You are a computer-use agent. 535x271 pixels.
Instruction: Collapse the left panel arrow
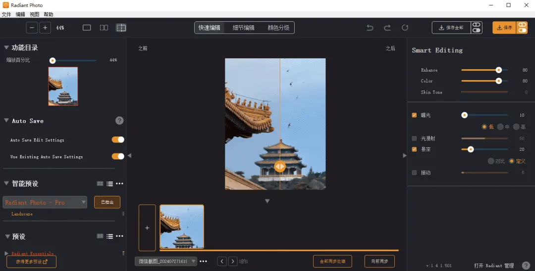pos(129,156)
